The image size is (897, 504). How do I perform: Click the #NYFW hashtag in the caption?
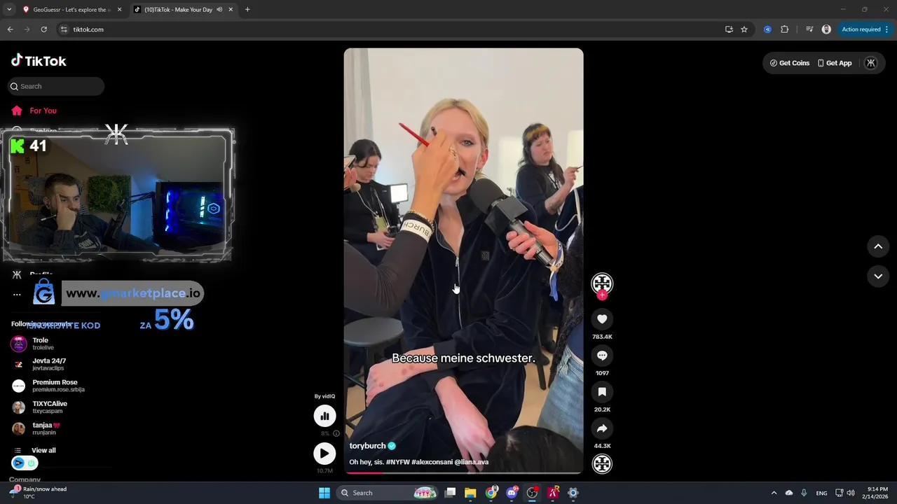399,462
